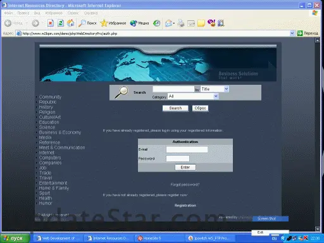Open the Home & Family category link
Image resolution: width=324 pixels, height=243 pixels.
pos(54,188)
